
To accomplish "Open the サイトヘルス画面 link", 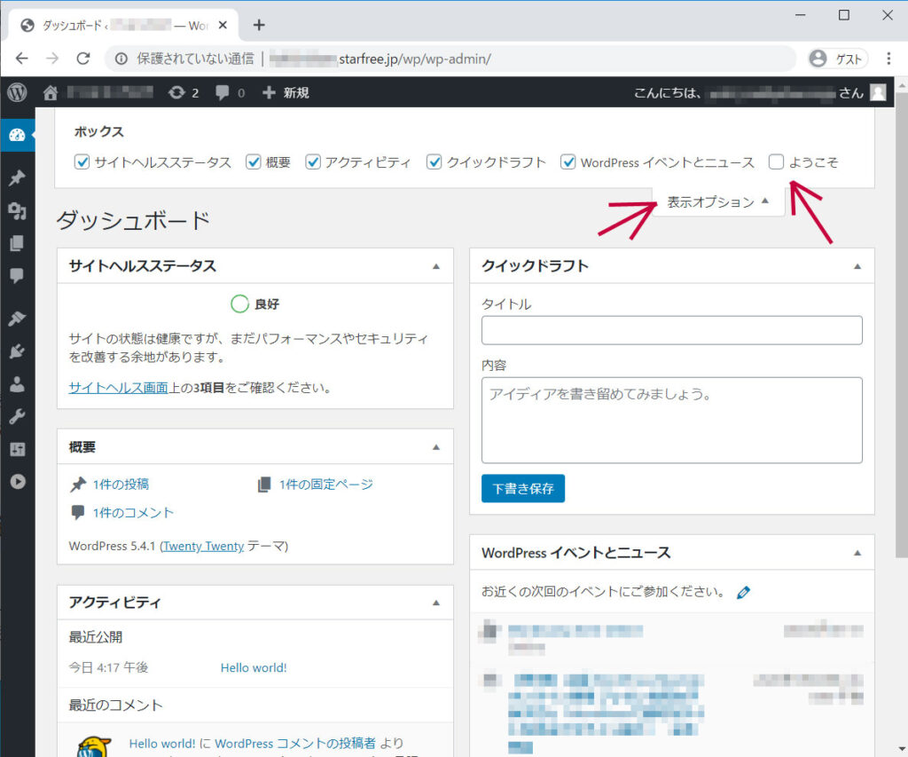I will pos(118,388).
